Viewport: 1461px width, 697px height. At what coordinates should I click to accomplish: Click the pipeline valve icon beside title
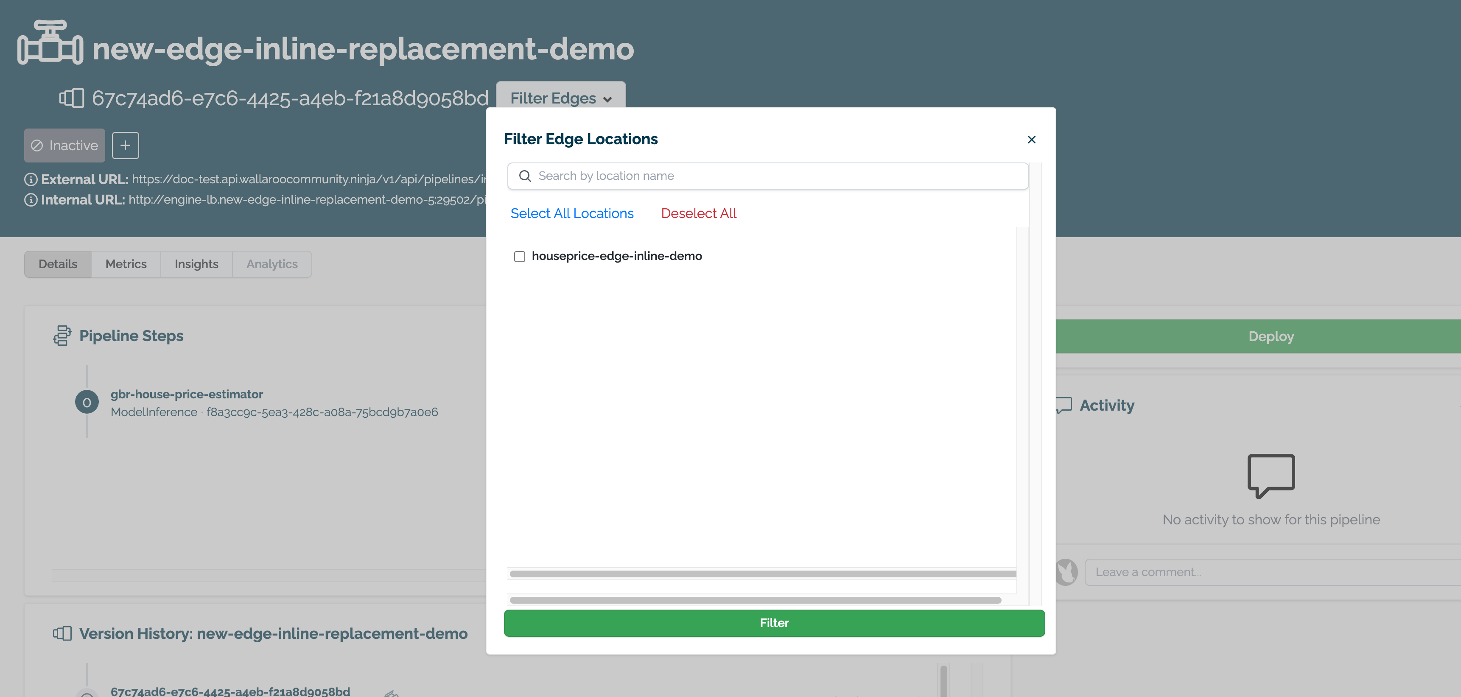(50, 42)
